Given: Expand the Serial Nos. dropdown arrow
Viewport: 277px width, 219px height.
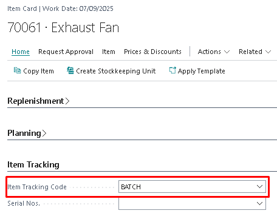Looking at the screenshot, I should click(259, 203).
